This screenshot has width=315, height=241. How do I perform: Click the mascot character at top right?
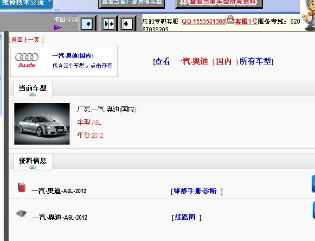(309, 15)
